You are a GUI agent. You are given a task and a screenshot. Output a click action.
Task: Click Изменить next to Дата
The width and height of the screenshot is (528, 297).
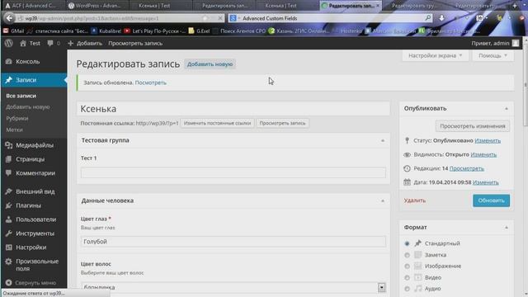coord(486,182)
